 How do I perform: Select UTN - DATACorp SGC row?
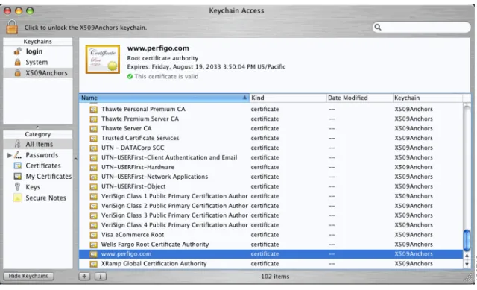coord(271,148)
